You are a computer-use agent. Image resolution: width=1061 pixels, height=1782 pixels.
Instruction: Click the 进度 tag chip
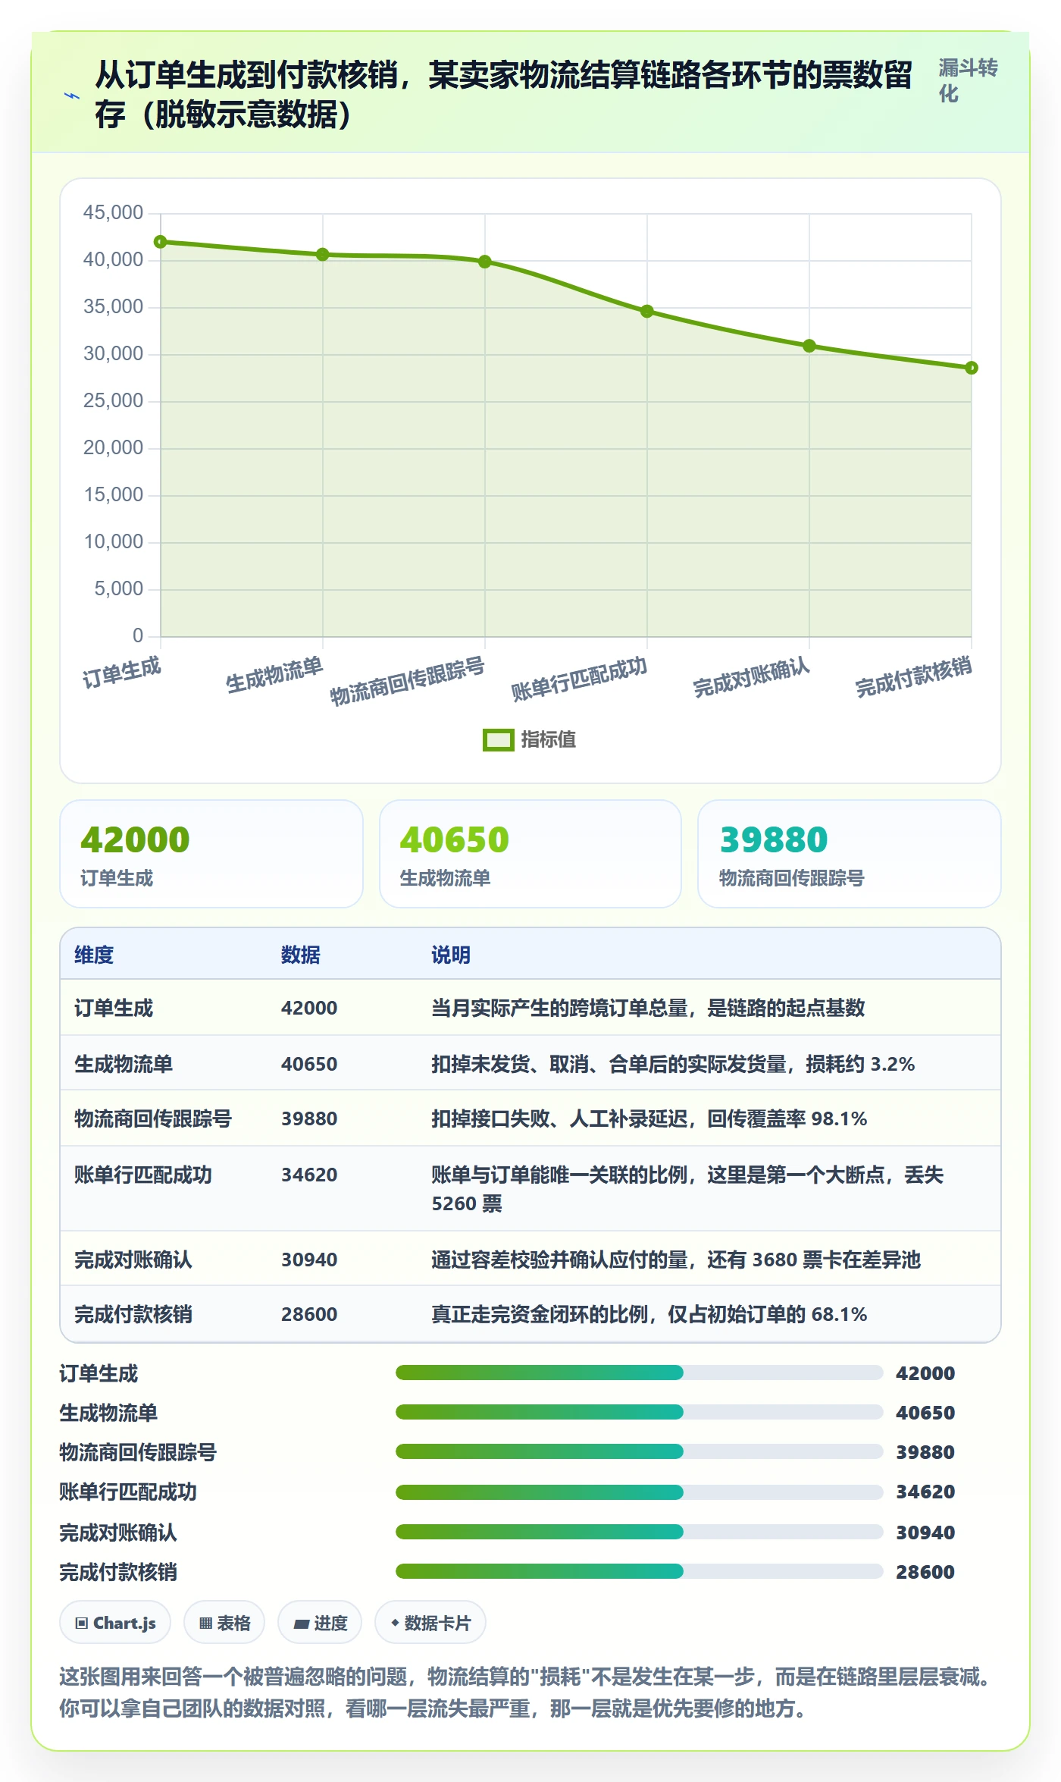[320, 1623]
